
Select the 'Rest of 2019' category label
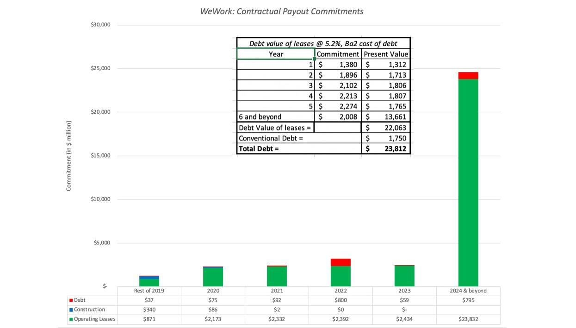149,291
